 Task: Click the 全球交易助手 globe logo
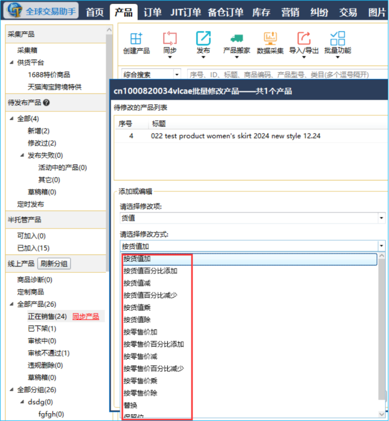pos(15,10)
